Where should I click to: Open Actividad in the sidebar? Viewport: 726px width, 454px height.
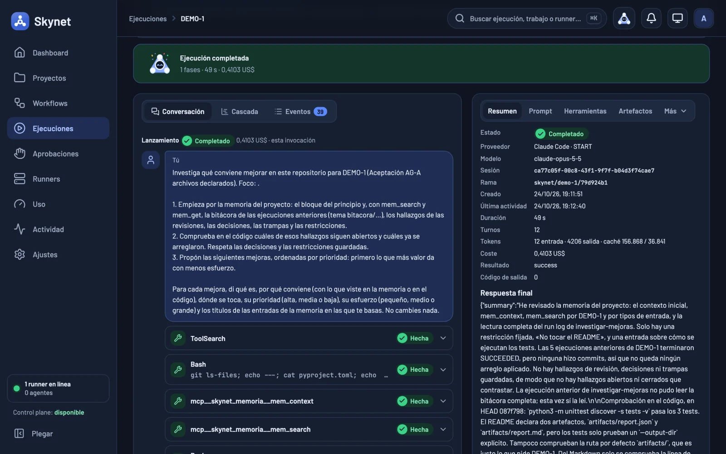(x=58, y=229)
